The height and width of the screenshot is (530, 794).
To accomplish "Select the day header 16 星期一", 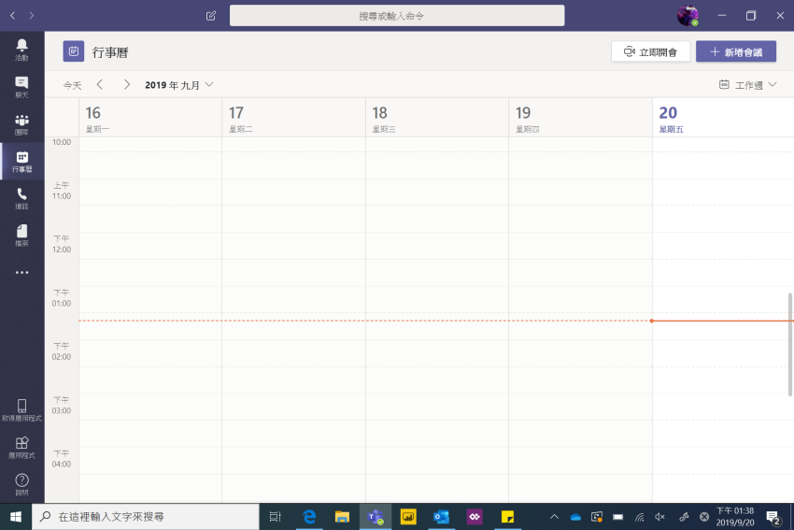I will coord(150,119).
